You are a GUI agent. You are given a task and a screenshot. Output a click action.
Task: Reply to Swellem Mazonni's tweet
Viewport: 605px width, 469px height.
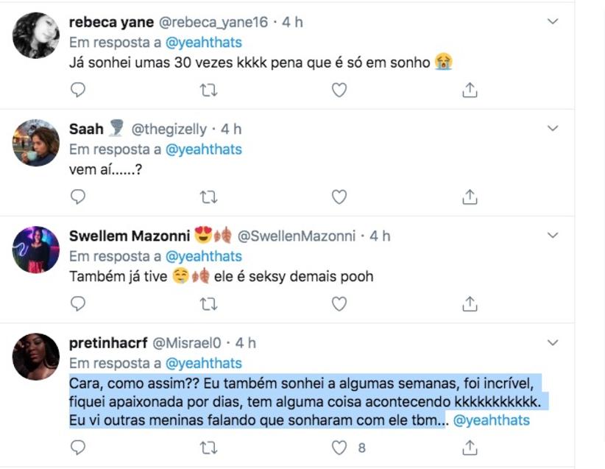pyautogui.click(x=78, y=303)
